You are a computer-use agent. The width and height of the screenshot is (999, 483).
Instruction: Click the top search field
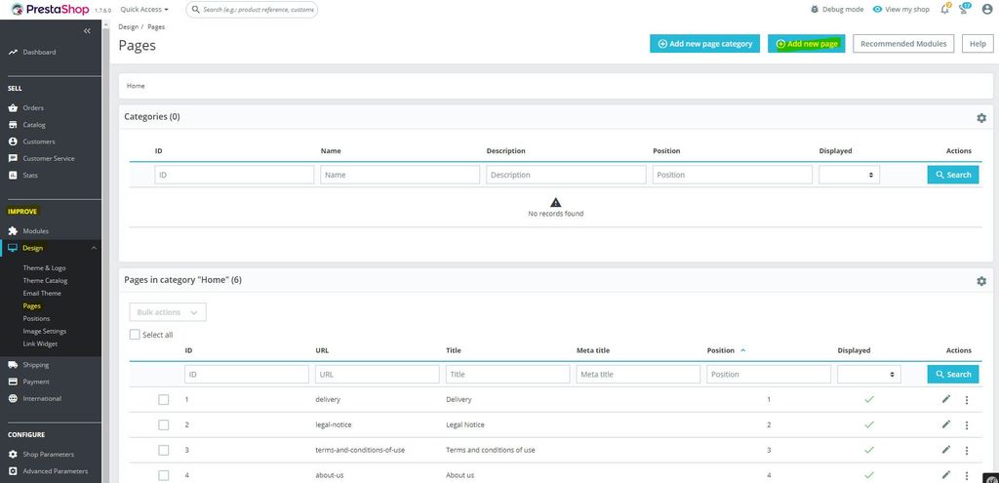[252, 10]
